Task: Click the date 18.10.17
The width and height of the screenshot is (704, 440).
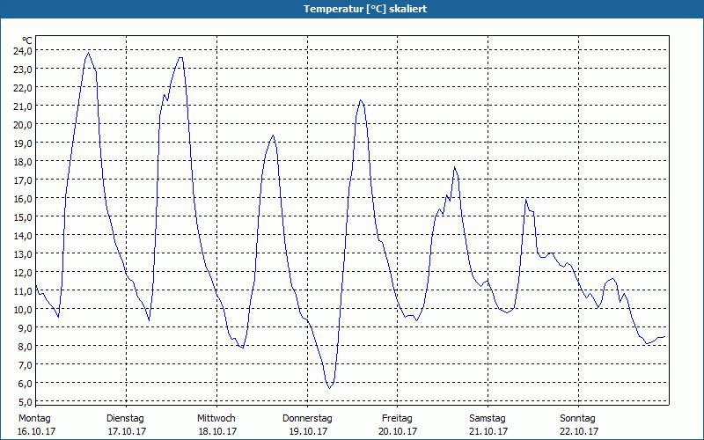Action: (x=217, y=431)
